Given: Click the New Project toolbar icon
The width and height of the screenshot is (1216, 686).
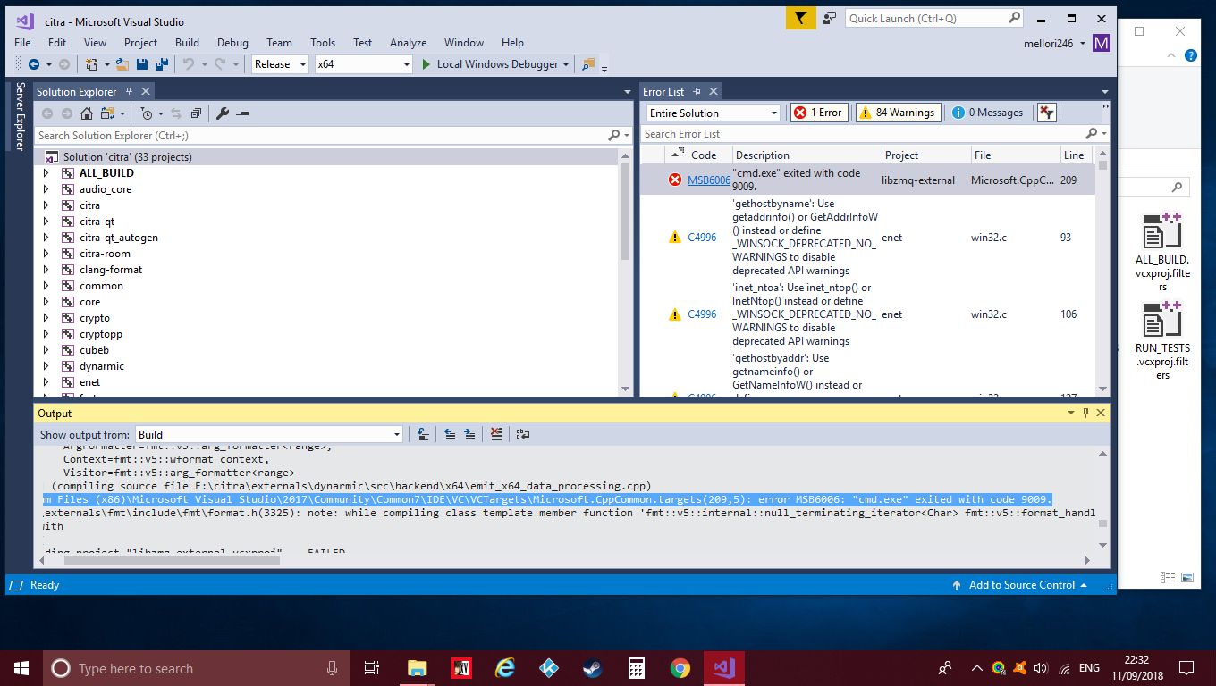Looking at the screenshot, I should (x=91, y=64).
